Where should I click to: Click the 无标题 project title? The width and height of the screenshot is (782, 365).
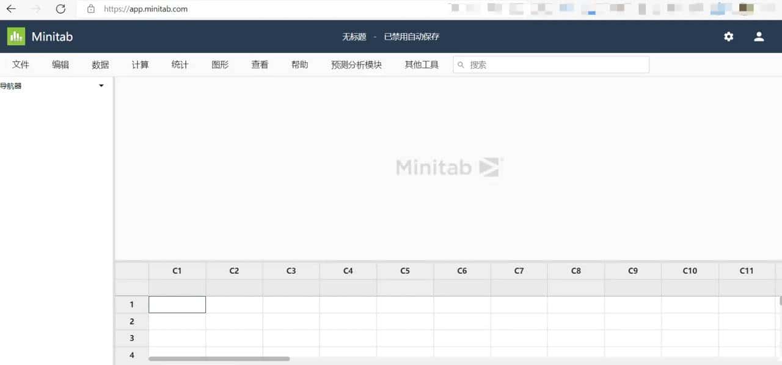click(x=354, y=37)
